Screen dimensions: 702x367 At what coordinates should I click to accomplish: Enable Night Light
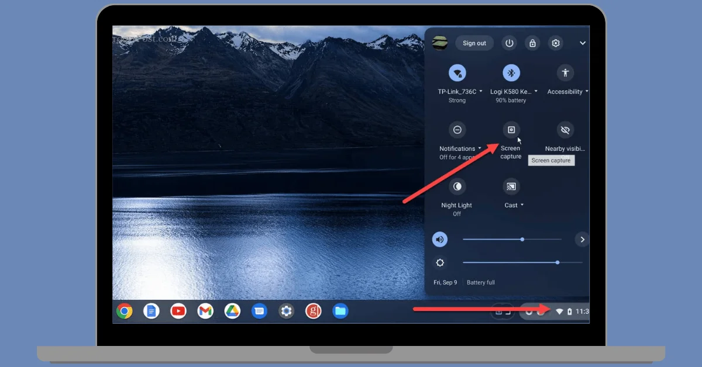(x=457, y=186)
